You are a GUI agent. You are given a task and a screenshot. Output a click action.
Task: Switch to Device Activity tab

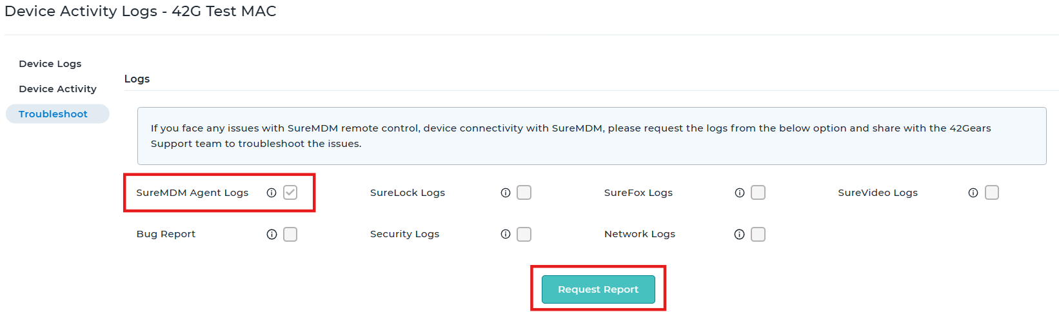click(57, 89)
